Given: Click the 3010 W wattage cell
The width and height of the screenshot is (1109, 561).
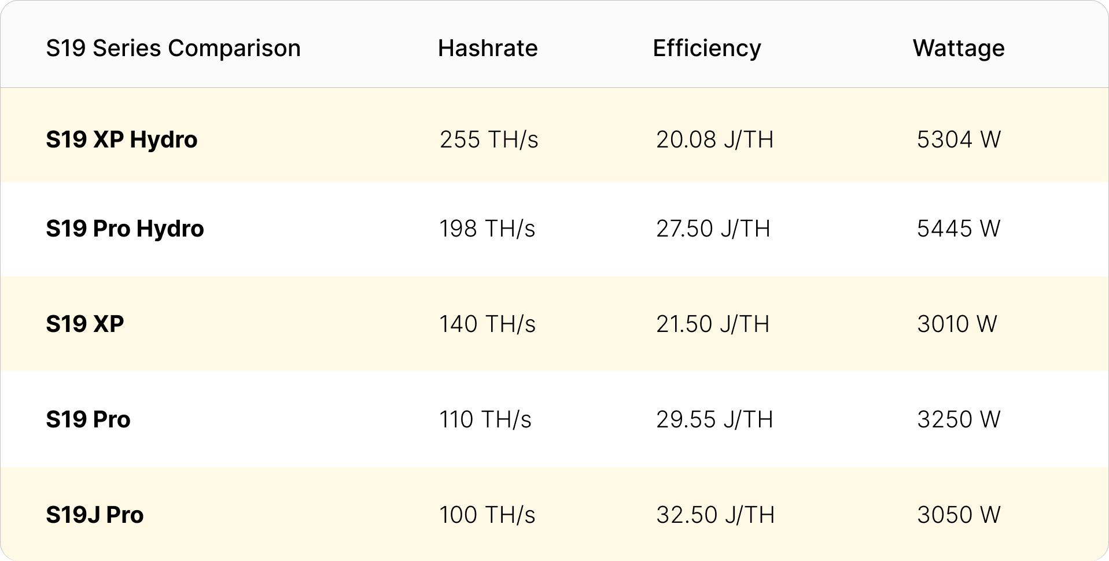Looking at the screenshot, I should (957, 324).
